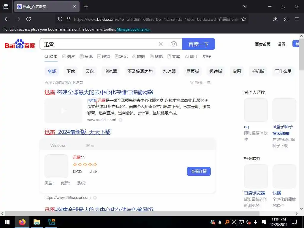Screen dimensions: 304x228
Task: Click the Baidu logo
Action: click(x=20, y=44)
